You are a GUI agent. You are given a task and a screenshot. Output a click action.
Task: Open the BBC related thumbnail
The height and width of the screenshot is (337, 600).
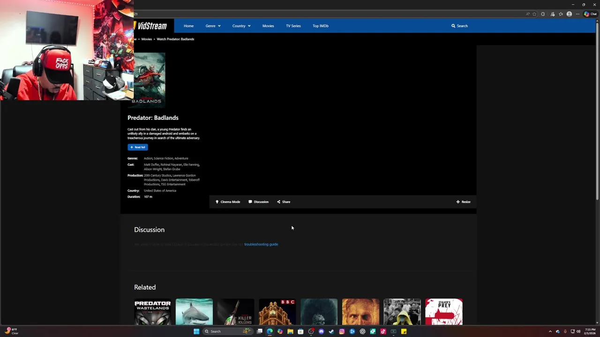pyautogui.click(x=277, y=312)
